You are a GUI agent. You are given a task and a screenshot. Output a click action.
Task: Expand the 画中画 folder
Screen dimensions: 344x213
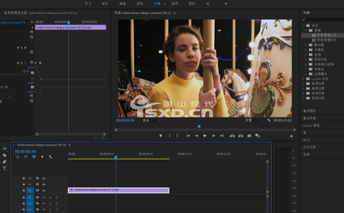coord(306,45)
